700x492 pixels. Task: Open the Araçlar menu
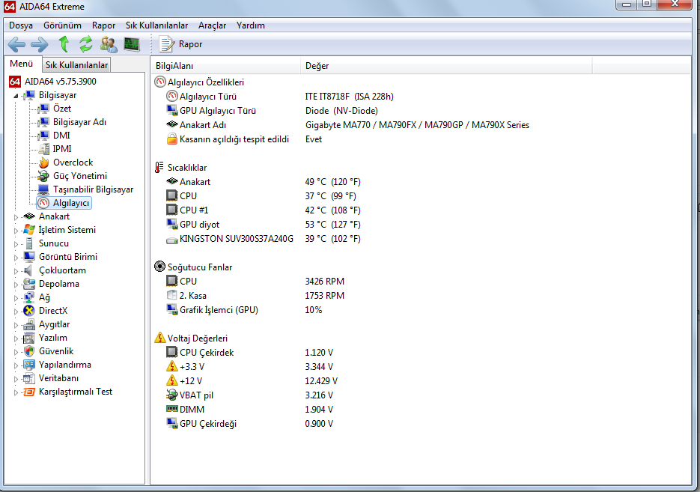point(212,25)
